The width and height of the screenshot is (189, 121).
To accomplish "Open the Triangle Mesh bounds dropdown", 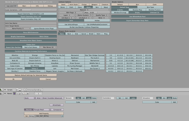I will pos(42,110).
